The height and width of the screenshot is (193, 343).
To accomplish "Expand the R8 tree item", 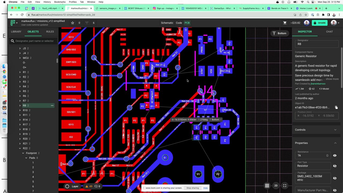I will point(20,106).
